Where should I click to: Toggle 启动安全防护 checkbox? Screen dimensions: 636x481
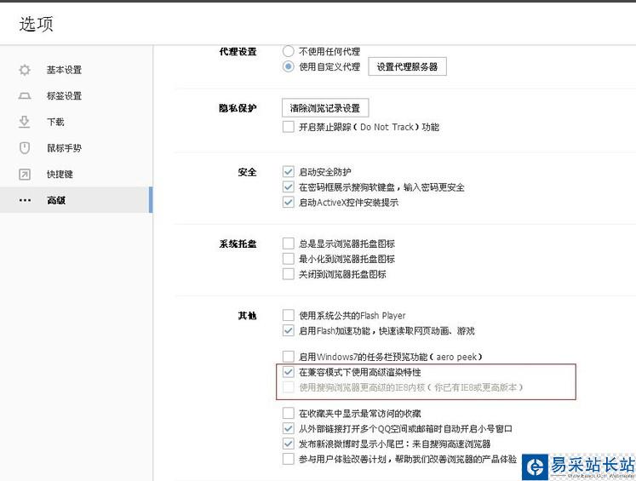pos(288,172)
